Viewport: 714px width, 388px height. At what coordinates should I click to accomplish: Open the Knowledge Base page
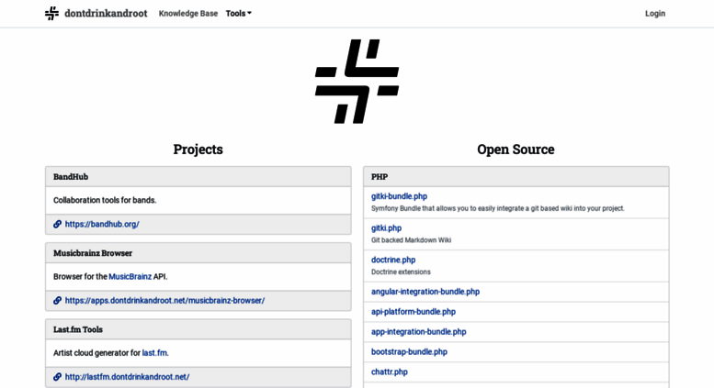tap(188, 14)
